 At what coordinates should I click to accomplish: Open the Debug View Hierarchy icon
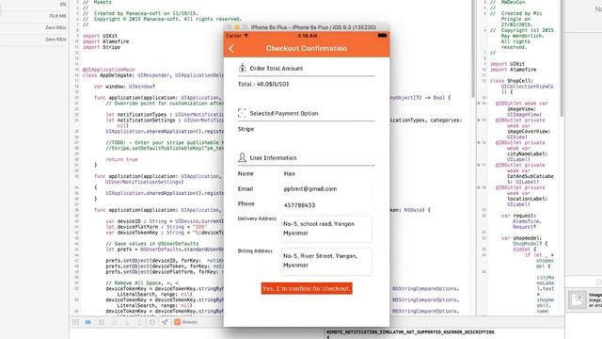click(x=152, y=322)
